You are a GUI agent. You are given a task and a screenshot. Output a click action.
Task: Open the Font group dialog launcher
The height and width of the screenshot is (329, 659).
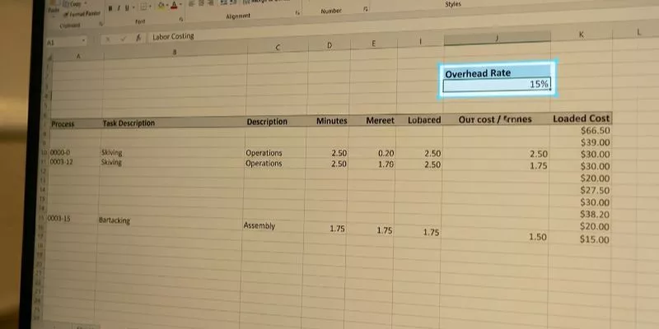[181, 19]
